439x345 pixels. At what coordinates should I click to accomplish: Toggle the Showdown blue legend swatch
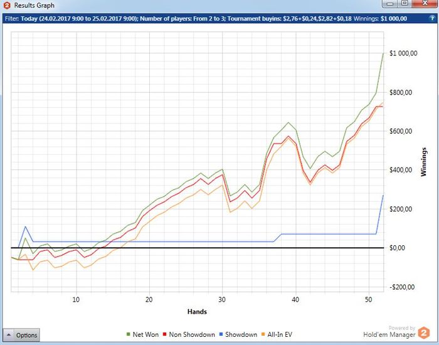point(221,334)
